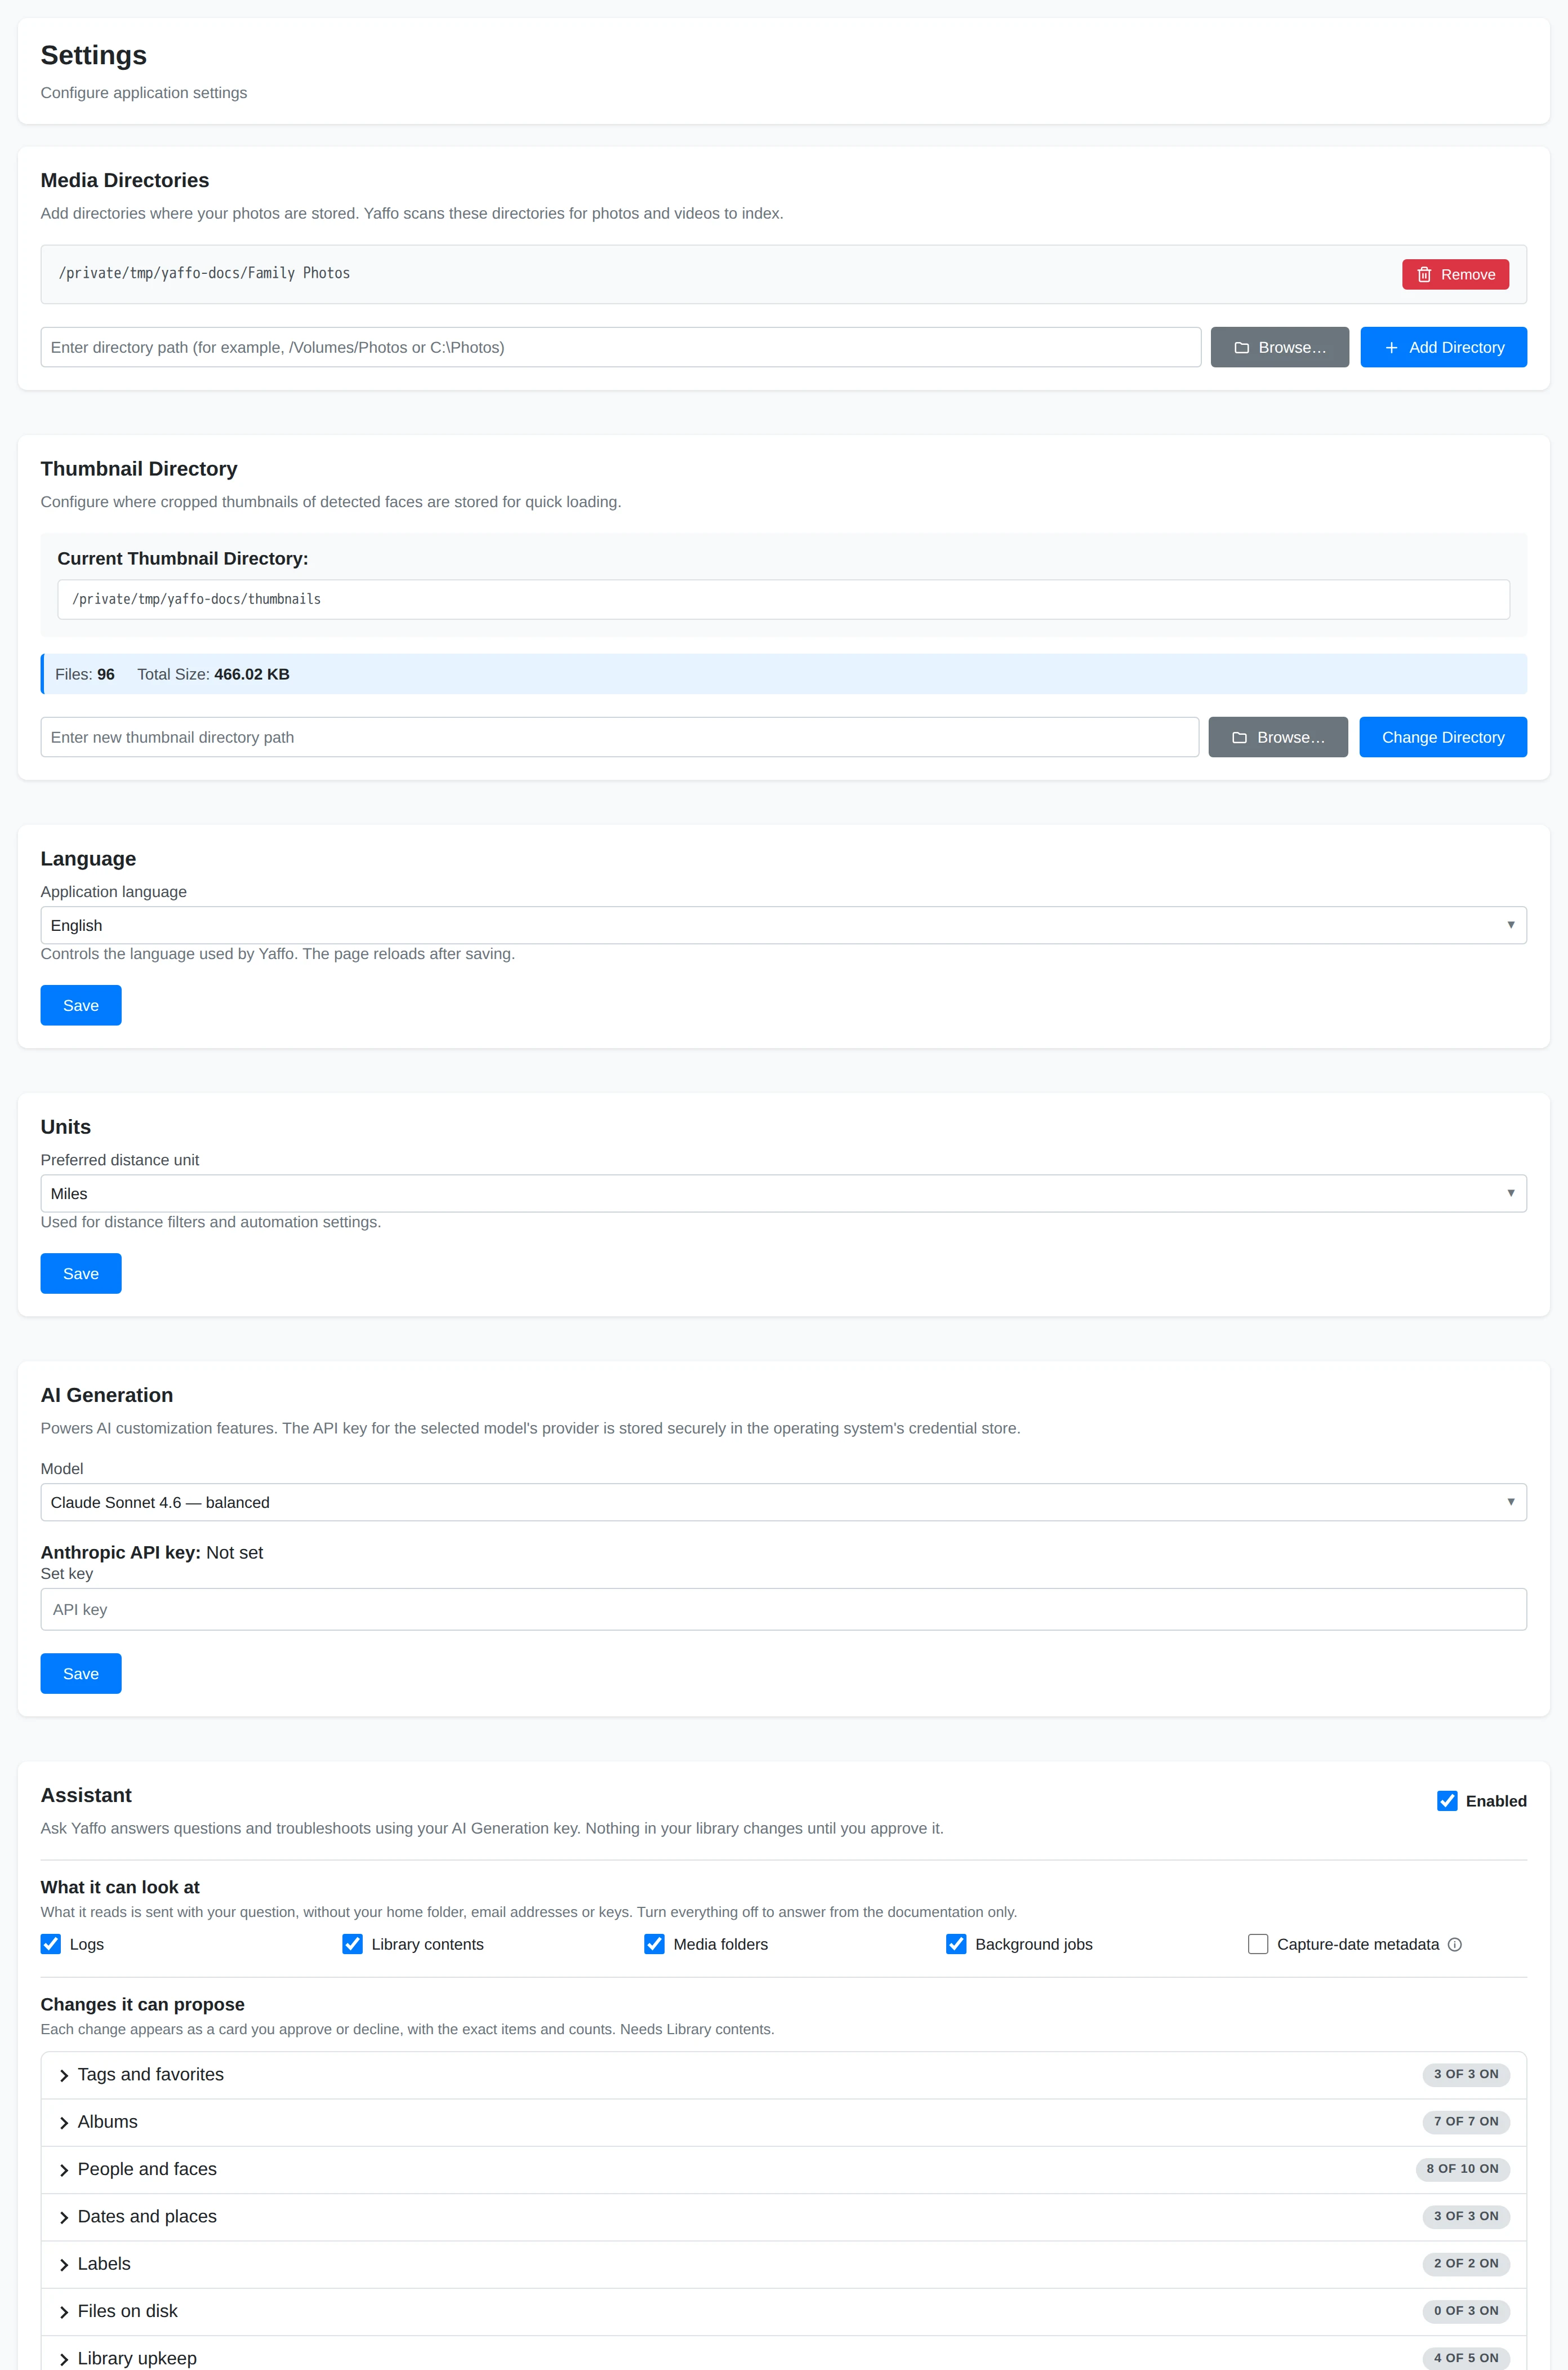Image resolution: width=1568 pixels, height=2370 pixels.
Task: Open the Application language dropdown
Action: [x=783, y=925]
